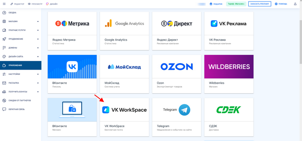
Task: Click the Продвижение rocket icon
Action: coord(4,39)
